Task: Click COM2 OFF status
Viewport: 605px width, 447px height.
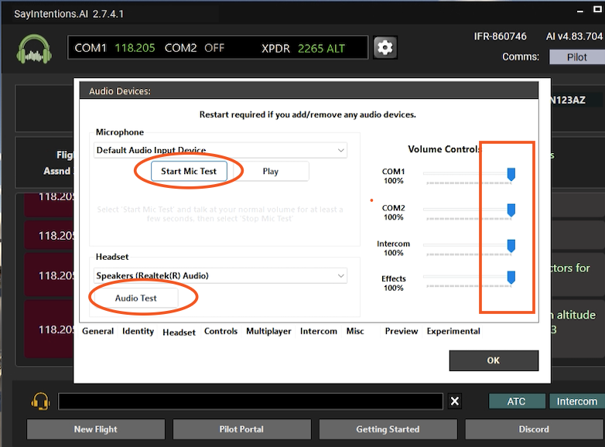Action: 214,48
